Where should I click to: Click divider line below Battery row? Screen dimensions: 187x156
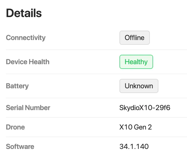point(96,98)
